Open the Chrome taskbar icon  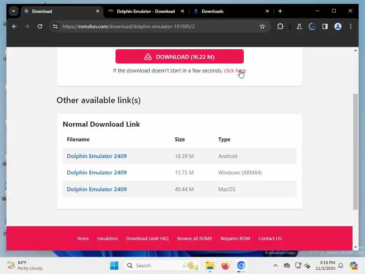[241, 265]
